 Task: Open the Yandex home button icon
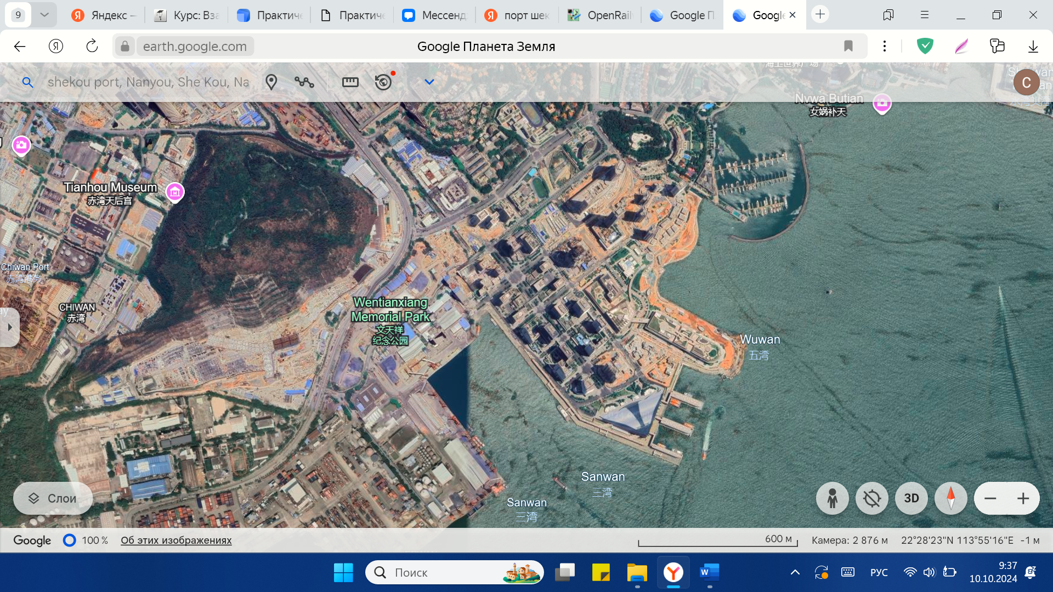56,47
